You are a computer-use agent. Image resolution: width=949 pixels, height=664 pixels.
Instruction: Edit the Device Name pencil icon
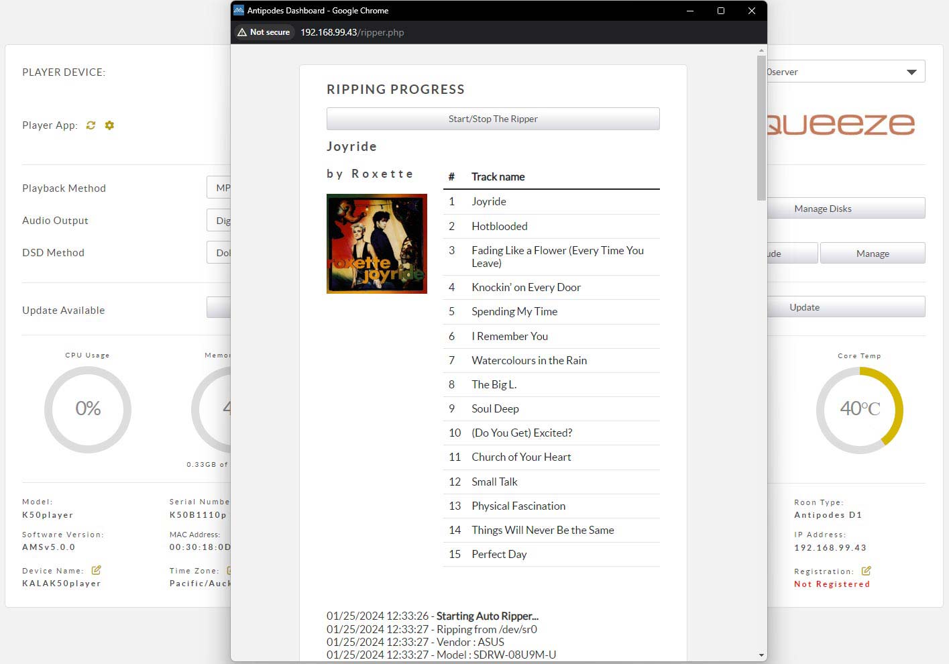pyautogui.click(x=96, y=570)
